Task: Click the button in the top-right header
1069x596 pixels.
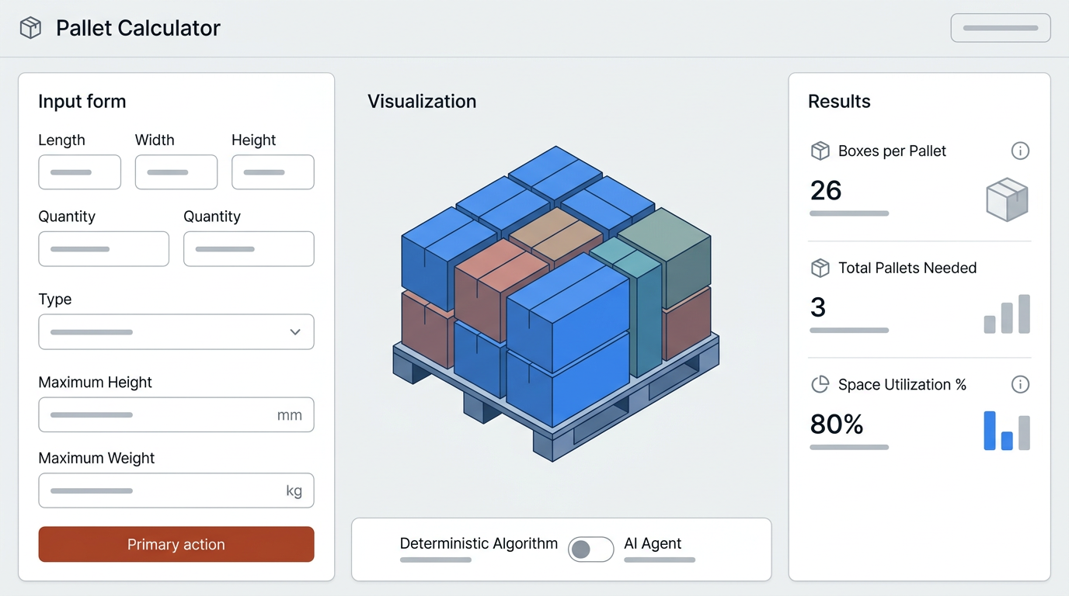Action: 1001,27
